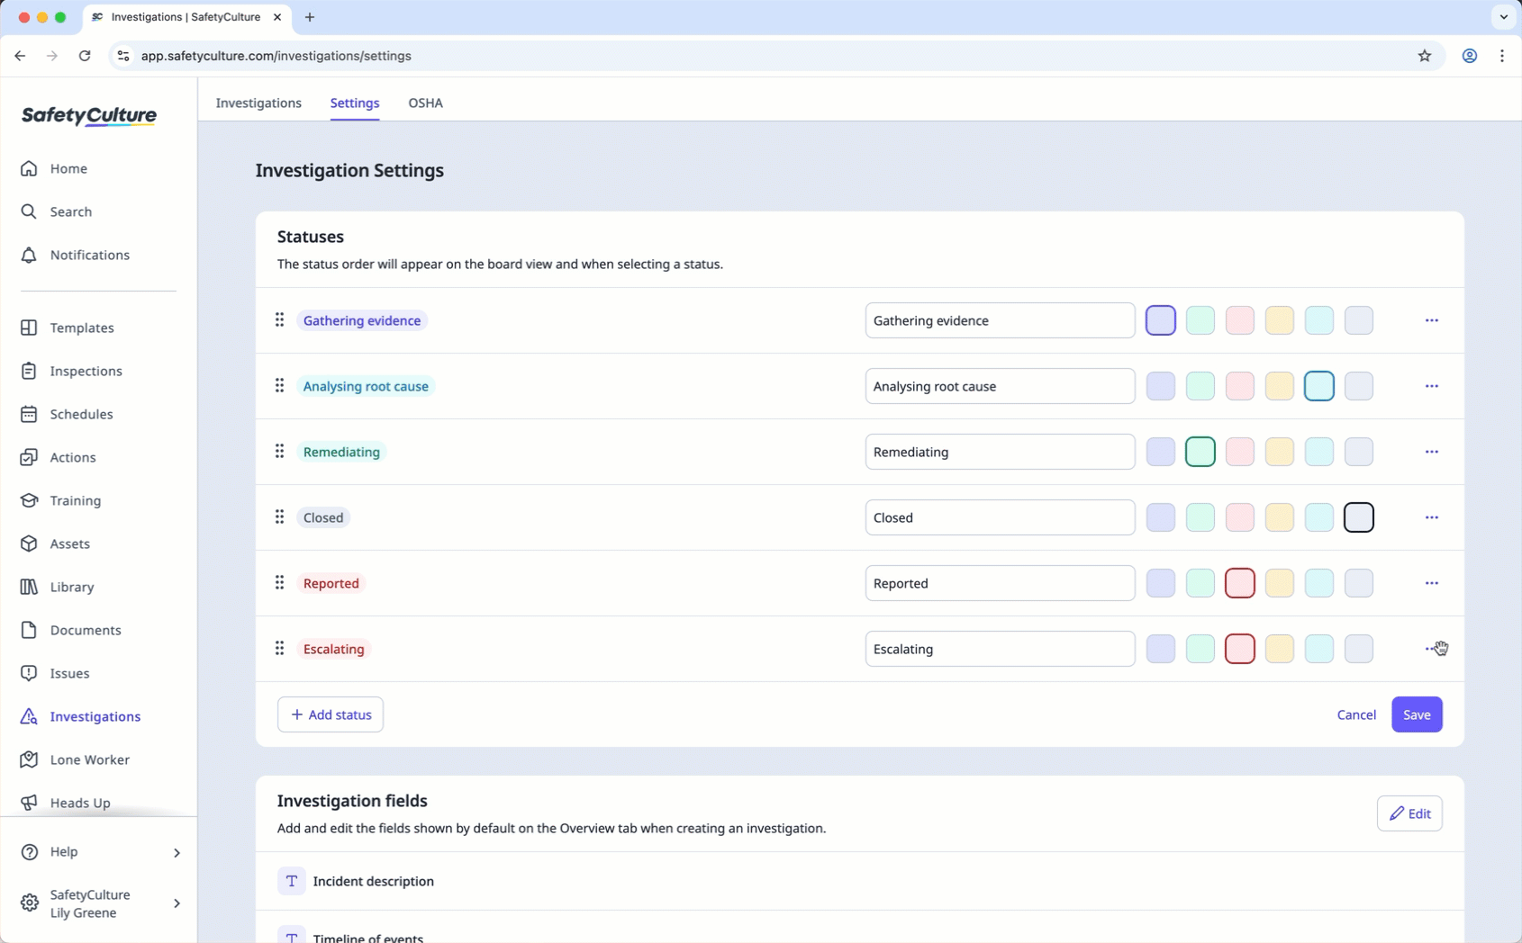Reload the page in browser
This screenshot has width=1522, height=943.
85,56
